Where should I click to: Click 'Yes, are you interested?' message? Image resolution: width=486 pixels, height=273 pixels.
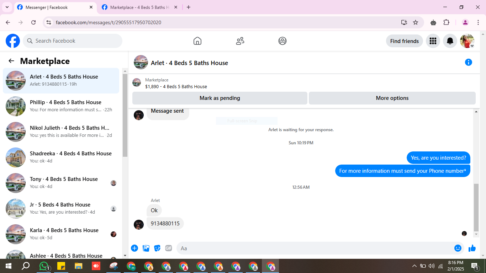coord(438,158)
